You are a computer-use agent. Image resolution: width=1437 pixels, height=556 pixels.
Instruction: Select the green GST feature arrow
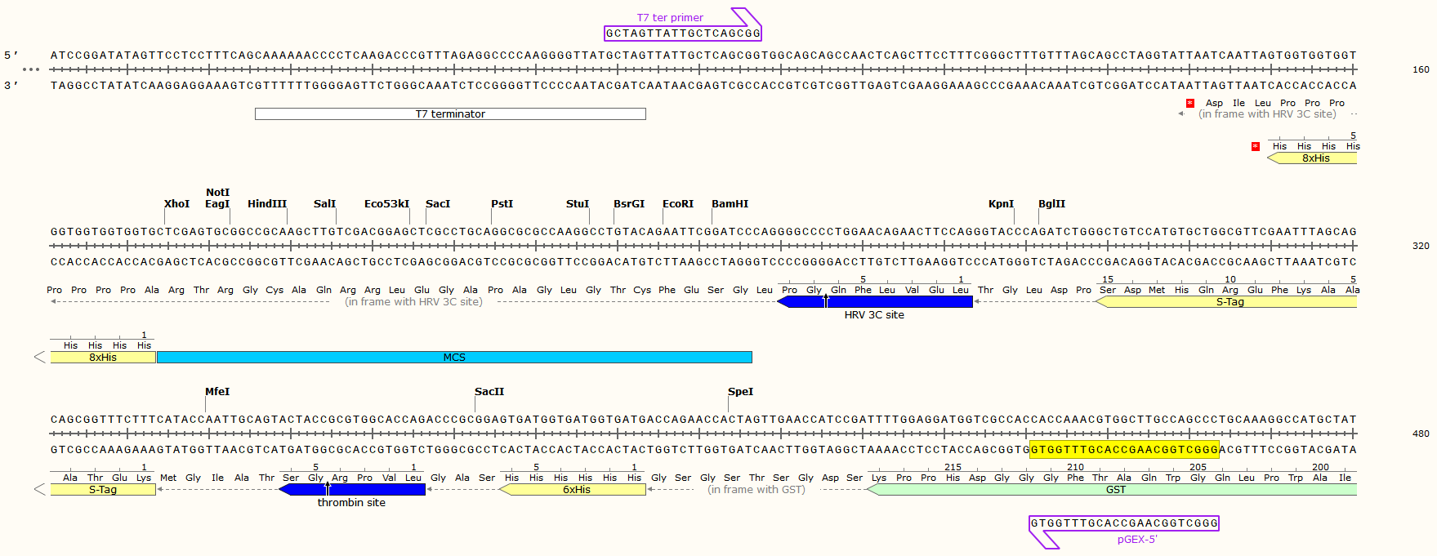pos(1115,490)
